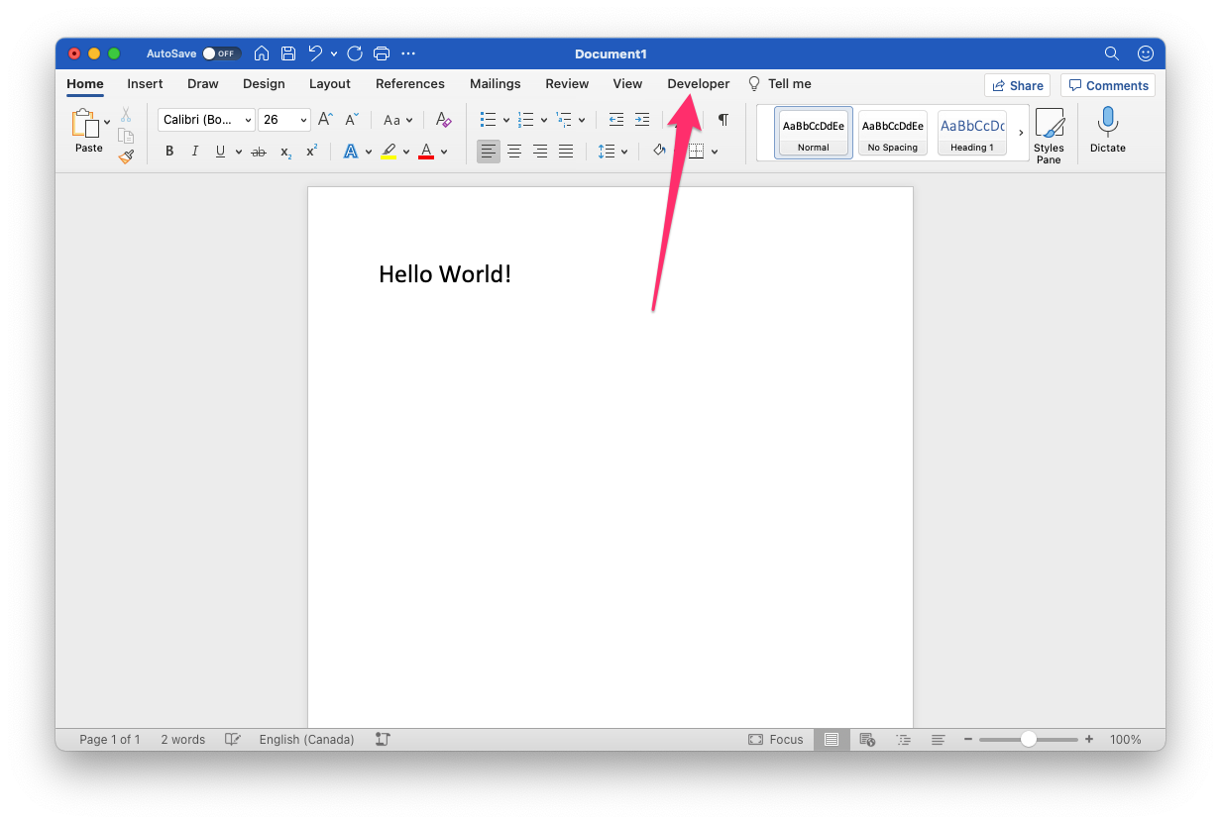Screen dimensions: 1221x824
Task: Open the Insert ribbon tab
Action: 145,84
